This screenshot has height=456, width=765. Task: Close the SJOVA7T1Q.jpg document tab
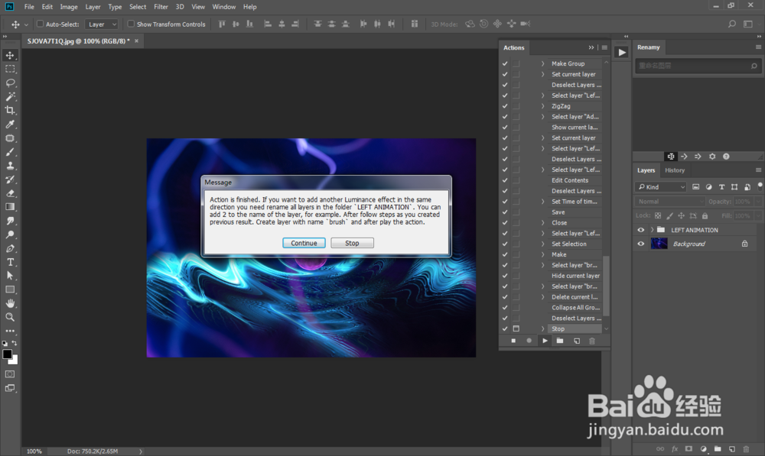(x=137, y=41)
